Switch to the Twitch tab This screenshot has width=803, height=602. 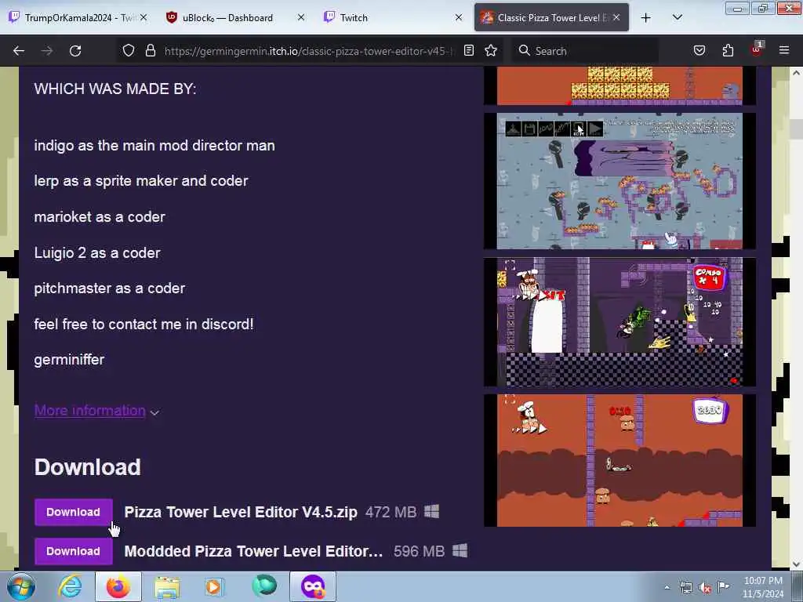[392, 18]
